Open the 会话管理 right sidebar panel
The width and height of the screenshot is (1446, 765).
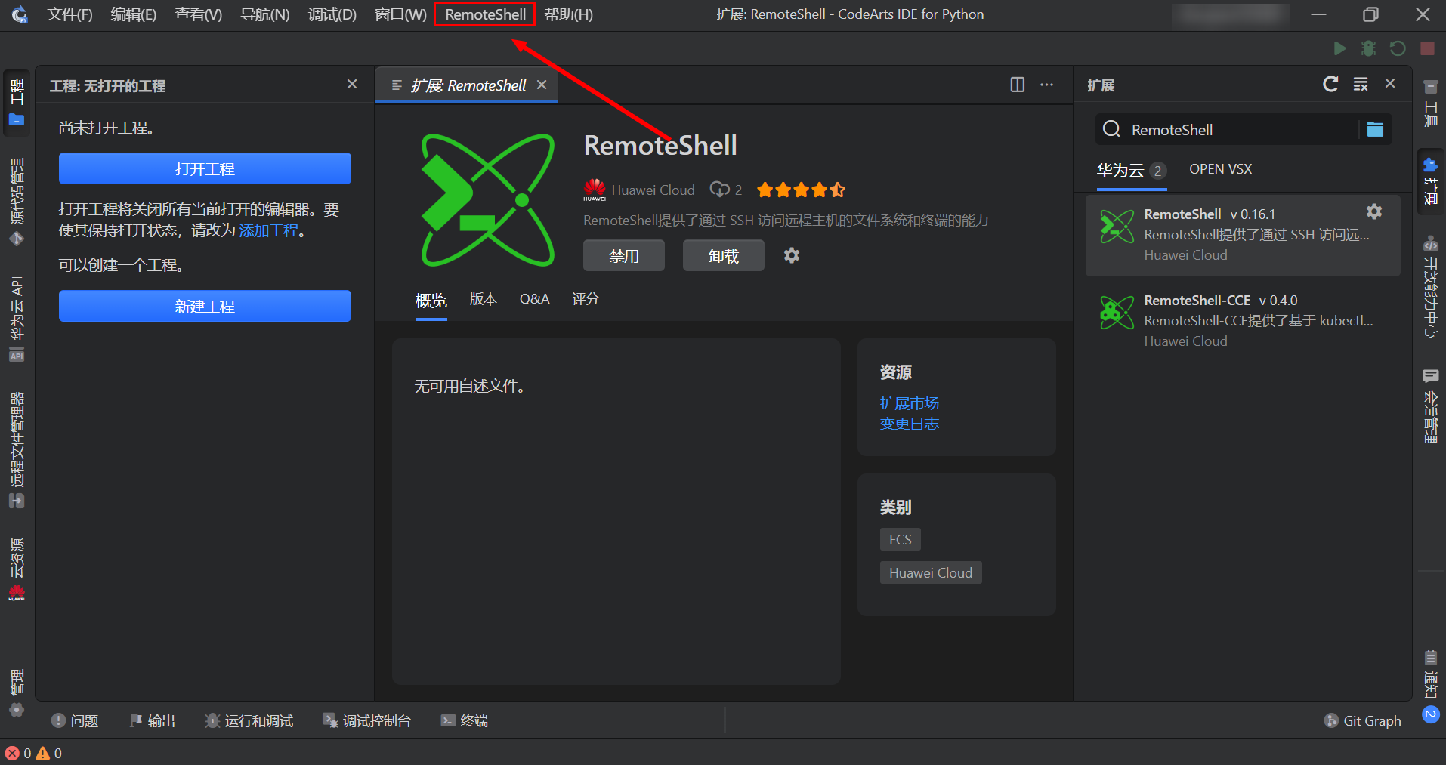pos(1429,407)
